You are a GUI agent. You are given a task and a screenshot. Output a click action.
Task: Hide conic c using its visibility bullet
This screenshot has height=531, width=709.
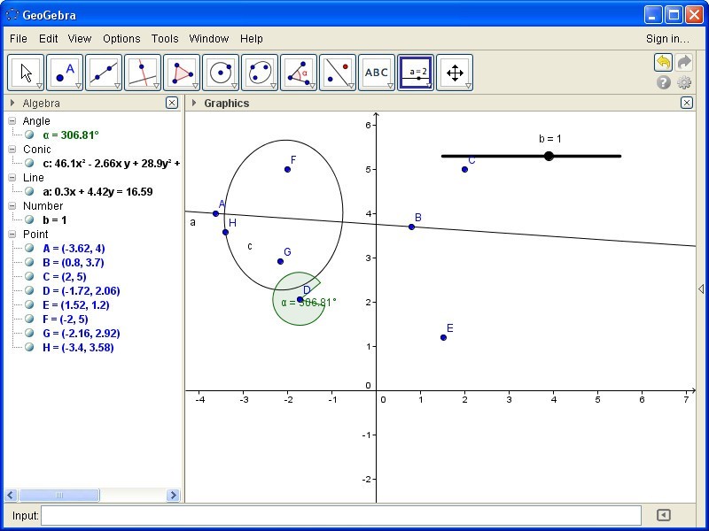pos(30,164)
